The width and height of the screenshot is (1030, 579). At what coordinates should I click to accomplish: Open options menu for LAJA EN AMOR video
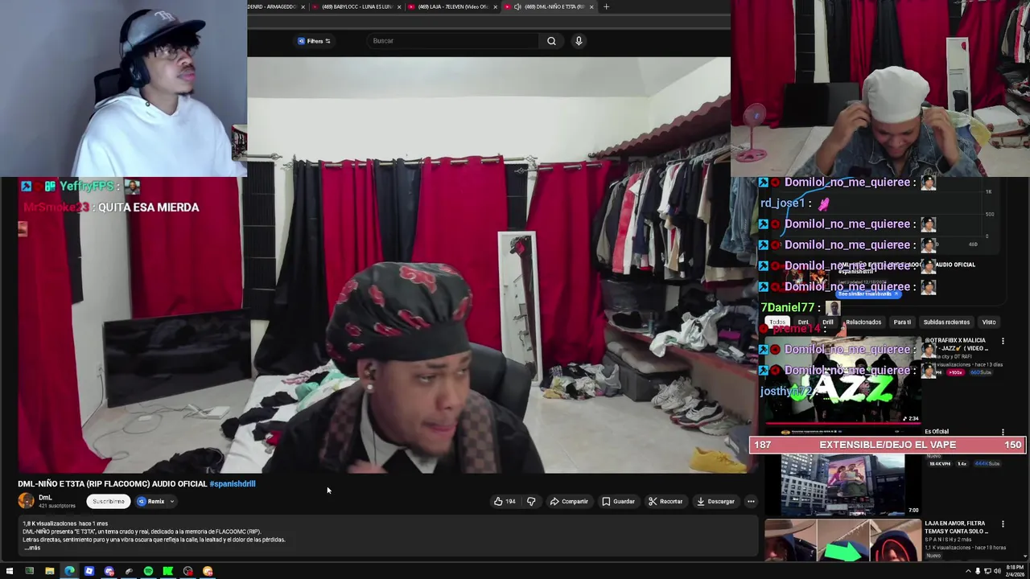1003,524
